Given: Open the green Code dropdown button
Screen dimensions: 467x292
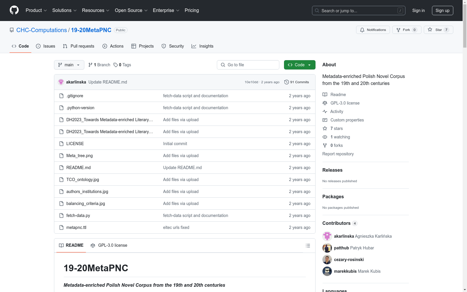Looking at the screenshot, I should pos(299,65).
